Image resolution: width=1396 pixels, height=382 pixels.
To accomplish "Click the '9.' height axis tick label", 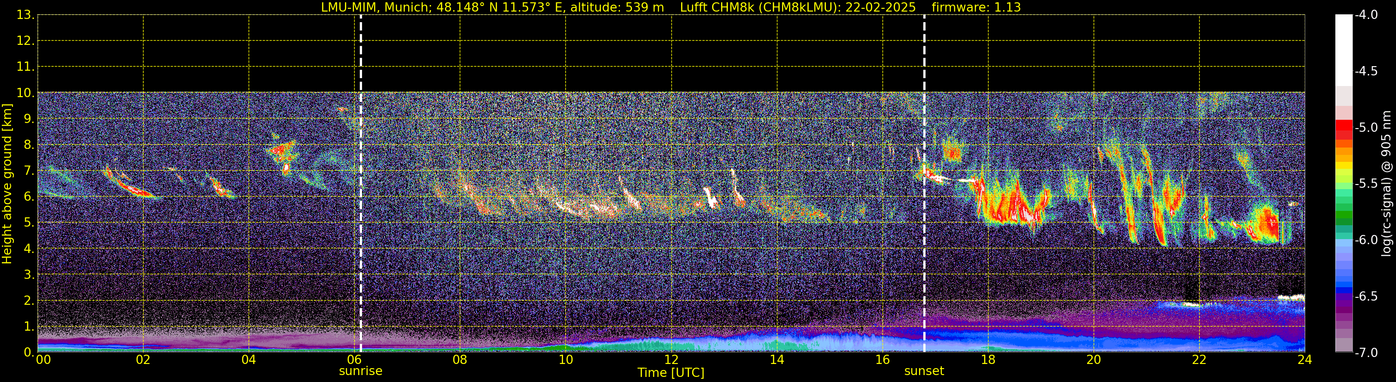I will coord(29,119).
